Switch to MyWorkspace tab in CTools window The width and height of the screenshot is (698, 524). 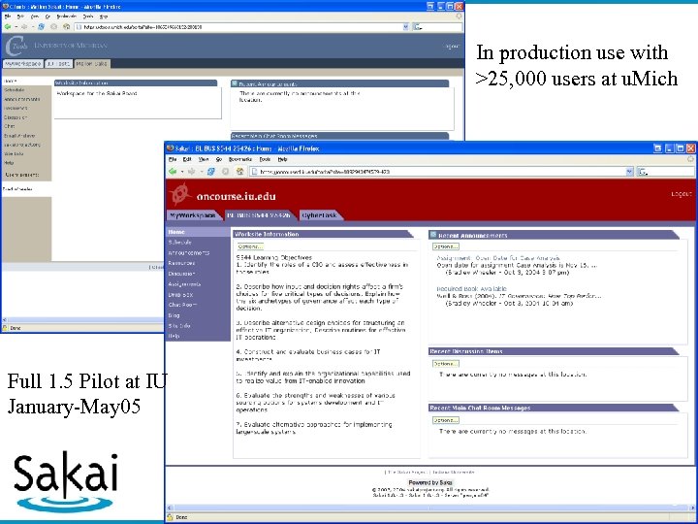(22, 64)
